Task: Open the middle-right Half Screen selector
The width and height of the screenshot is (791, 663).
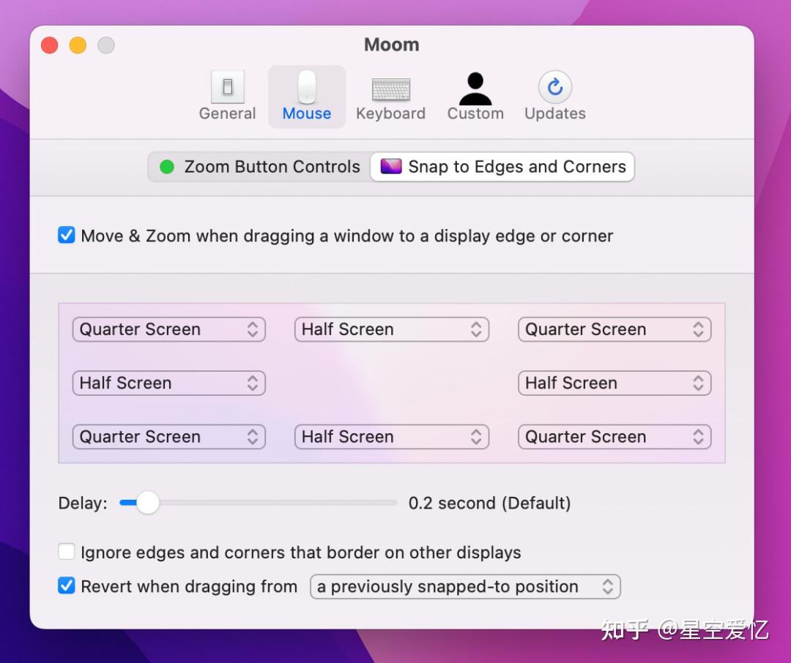Action: [x=614, y=383]
